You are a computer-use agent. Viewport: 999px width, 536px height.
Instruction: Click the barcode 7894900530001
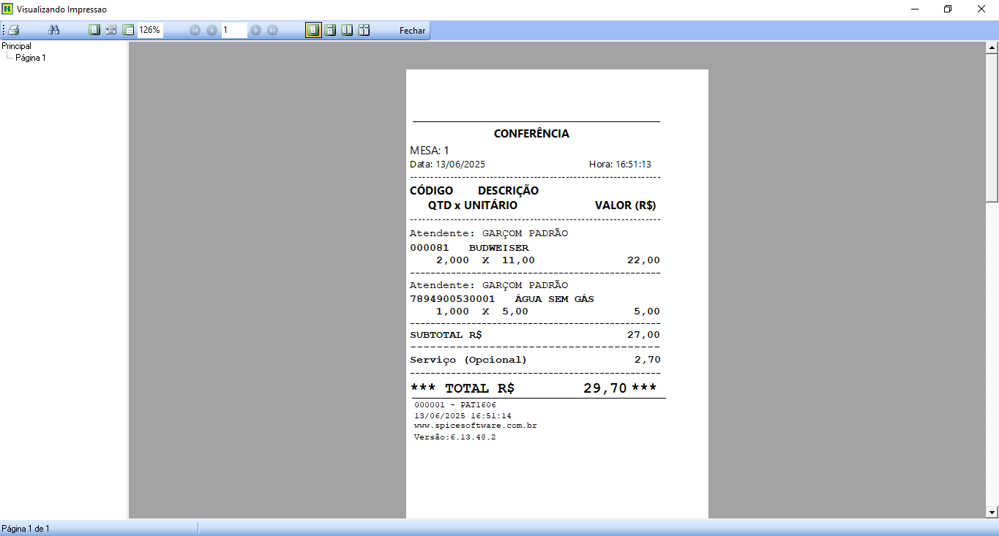point(452,299)
